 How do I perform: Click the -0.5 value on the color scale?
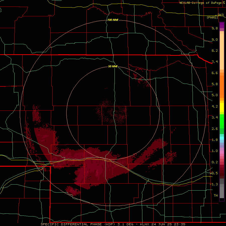coord(214,173)
